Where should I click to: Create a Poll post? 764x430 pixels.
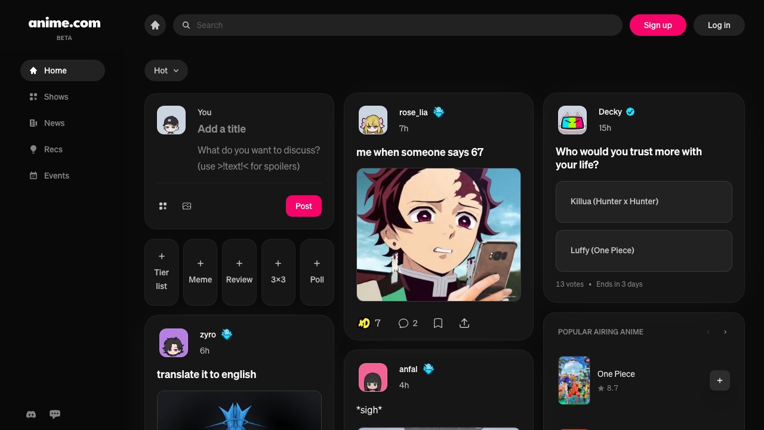click(x=317, y=272)
